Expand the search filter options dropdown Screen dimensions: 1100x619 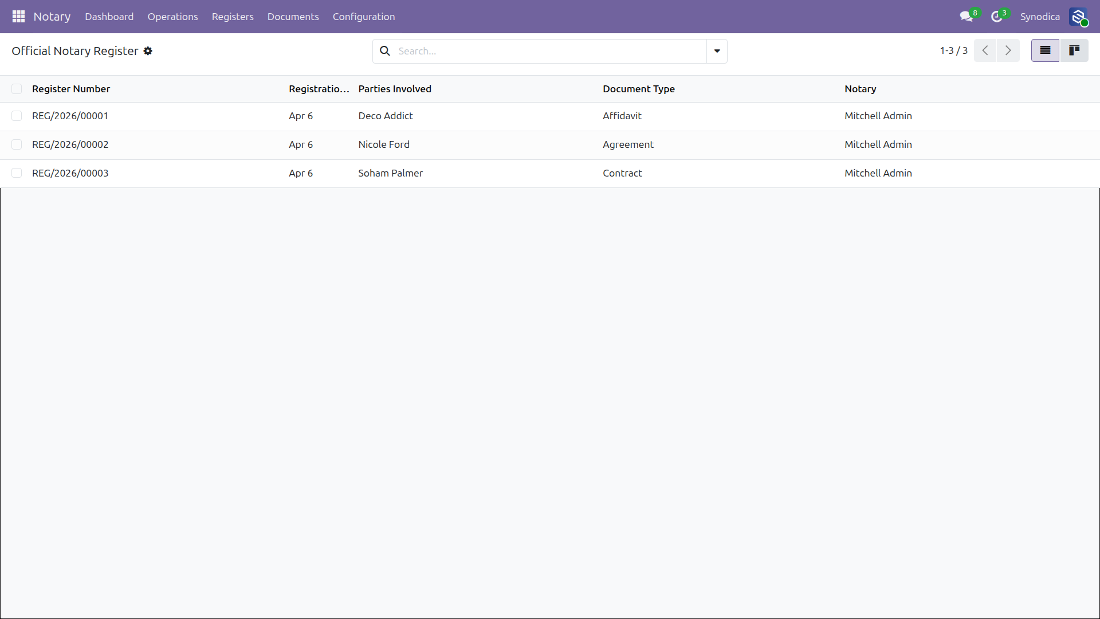[717, 51]
